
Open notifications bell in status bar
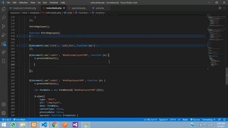[x=224, y=119]
